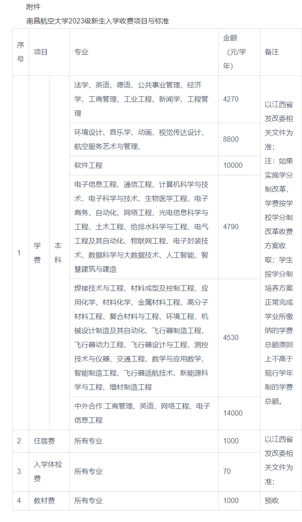Click the row number 2 cell

click(x=21, y=441)
